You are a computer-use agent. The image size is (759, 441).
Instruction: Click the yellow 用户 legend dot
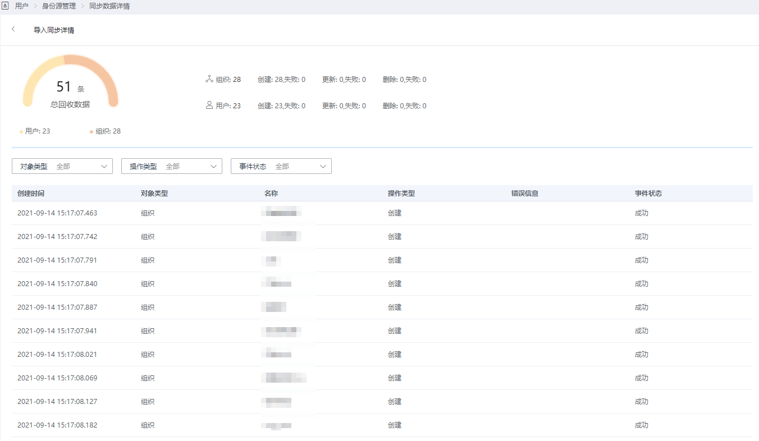click(x=21, y=132)
